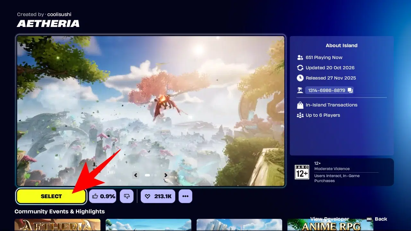This screenshot has height=231, width=411.
Task: Click the thumbs up like button
Action: [103, 196]
